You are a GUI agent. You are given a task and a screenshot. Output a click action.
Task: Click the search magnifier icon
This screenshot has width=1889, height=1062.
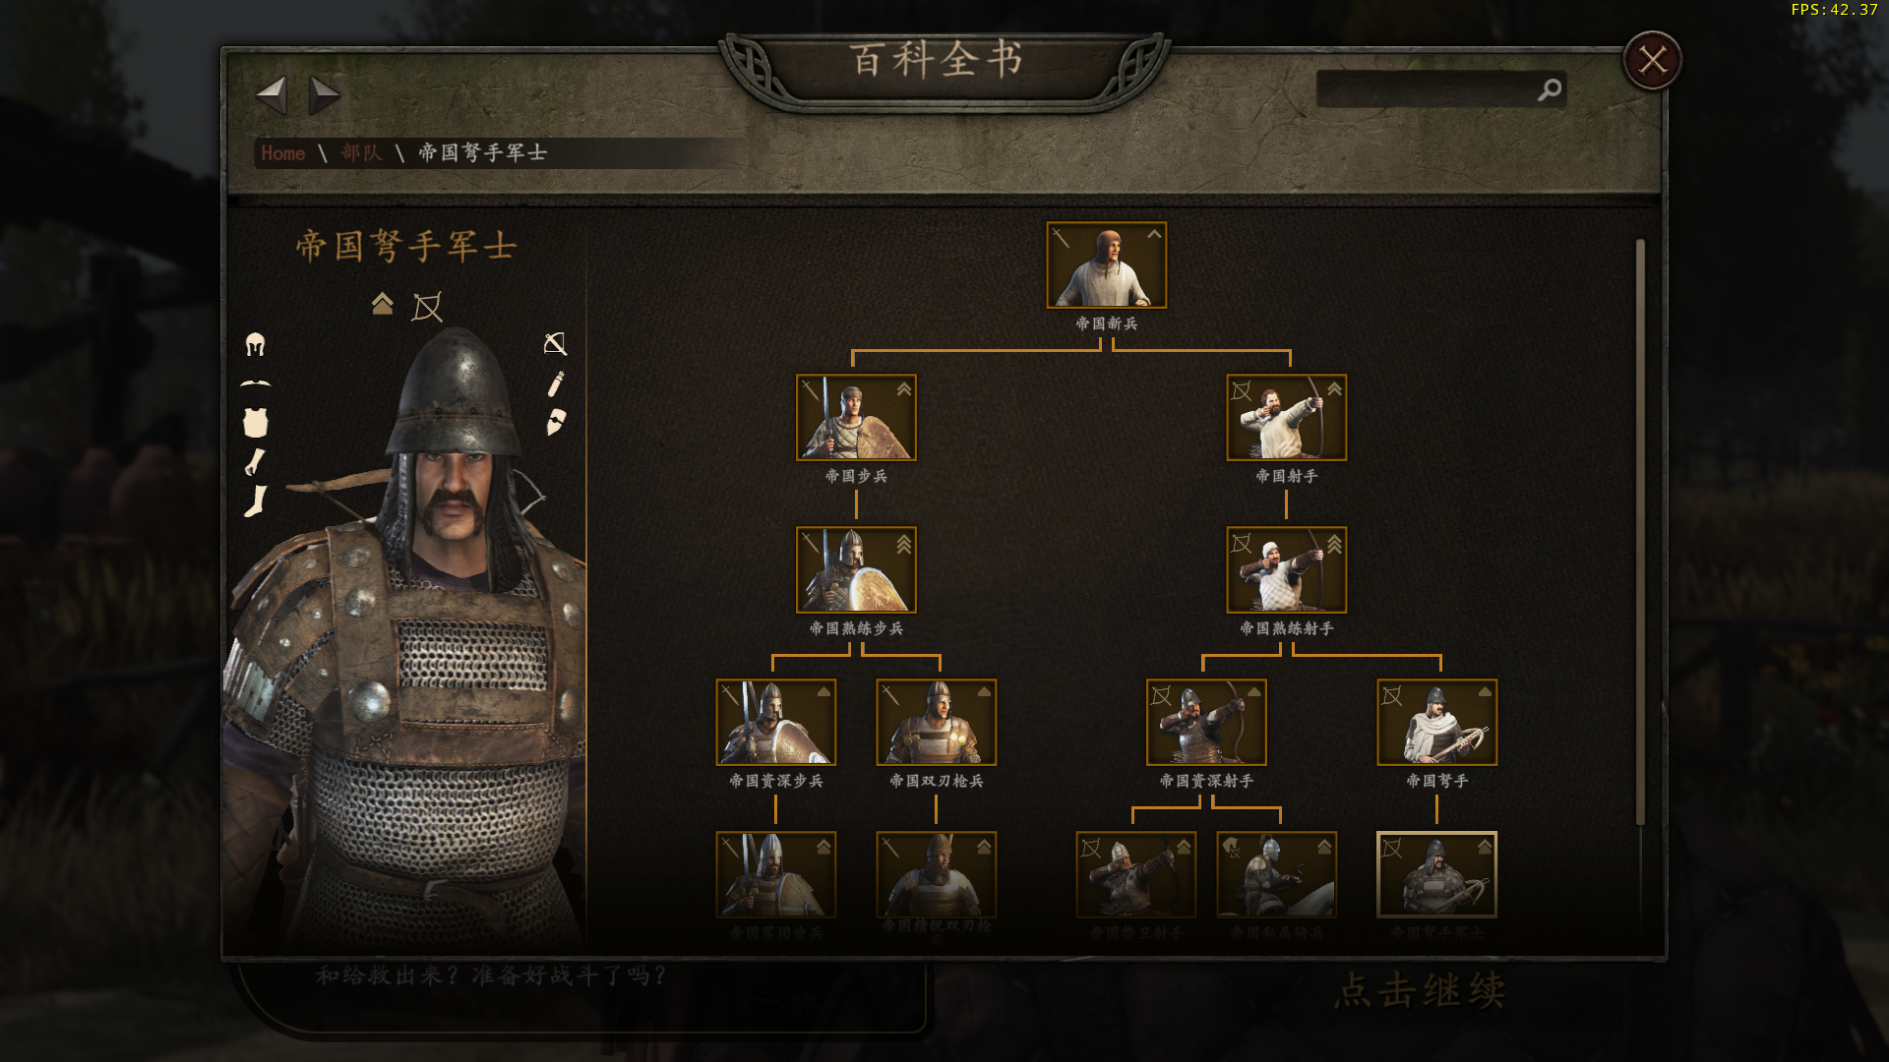[x=1550, y=89]
